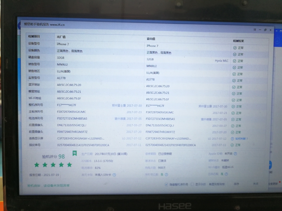This screenshot has height=211, width=282.
Task: Click the check icon in 蜂窝地址 result row
Action: (x=234, y=94)
